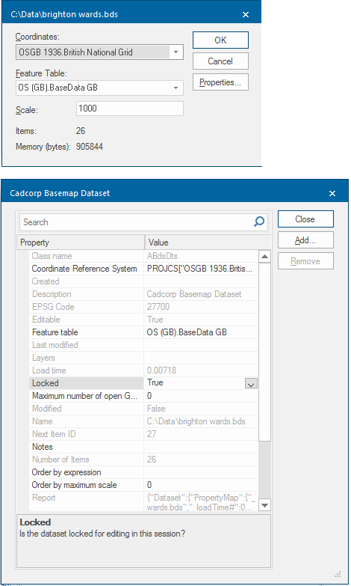
Task: Open the Properties... button
Action: (x=220, y=82)
